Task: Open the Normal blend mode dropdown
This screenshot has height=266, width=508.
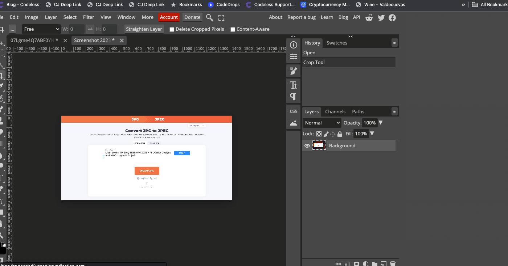Action: click(322, 123)
